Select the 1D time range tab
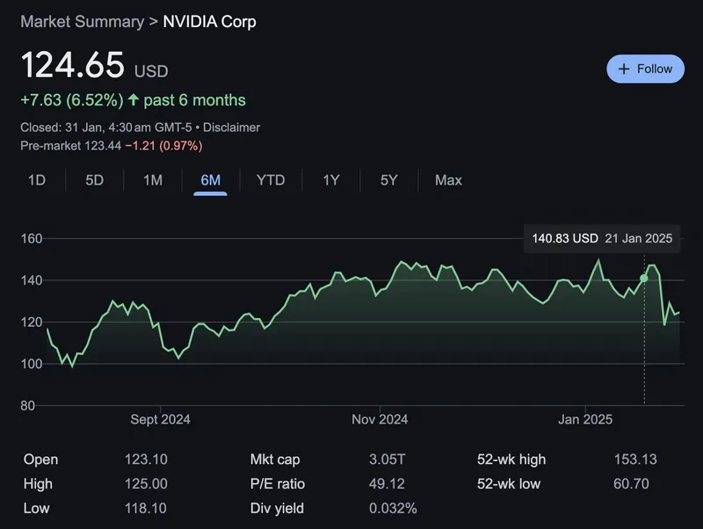The height and width of the screenshot is (529, 703). 37,180
